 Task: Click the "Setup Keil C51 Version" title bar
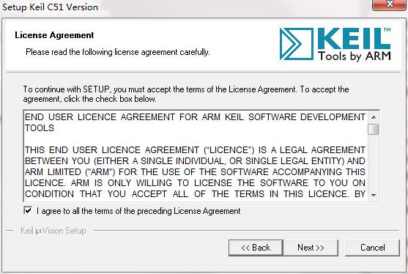pos(51,7)
